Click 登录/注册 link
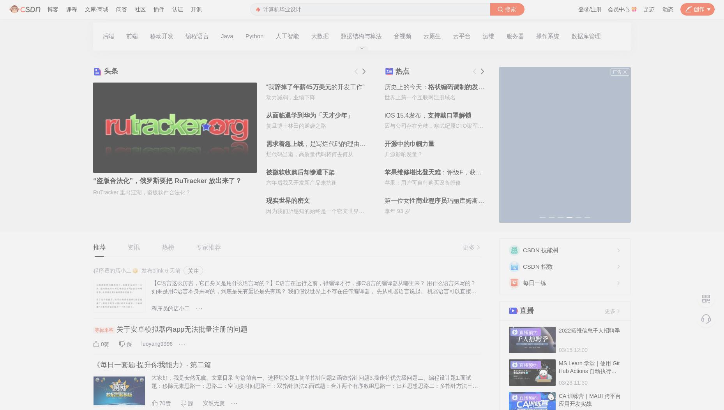 [x=590, y=9]
